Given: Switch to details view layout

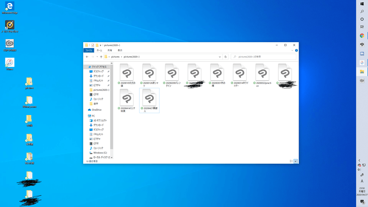Looking at the screenshot, I should pos(291,161).
